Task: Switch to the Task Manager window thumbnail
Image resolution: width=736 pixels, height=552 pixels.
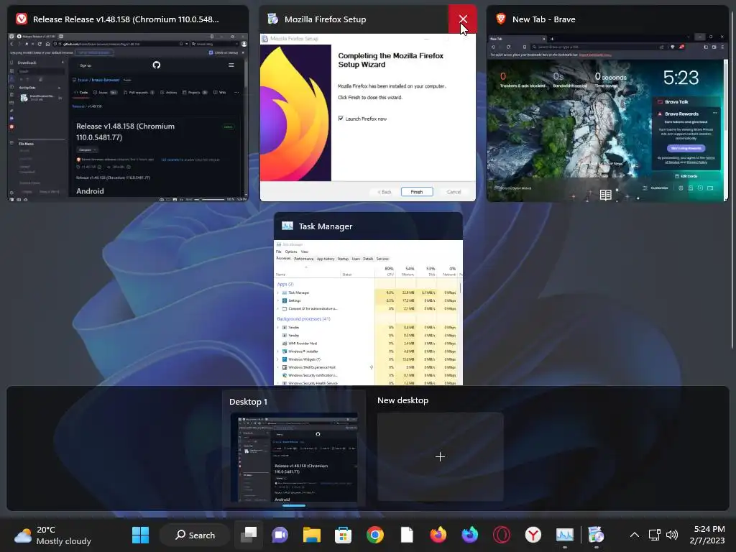Action: [368, 298]
